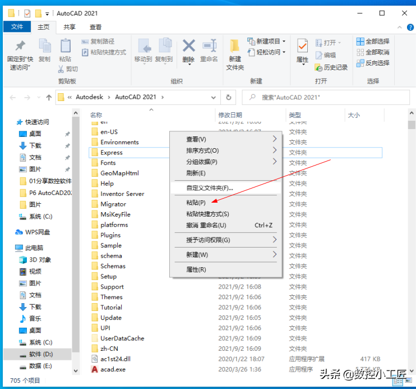The image size is (416, 389).
Task: Click the Refresh button beside address bar
Action: (228, 98)
